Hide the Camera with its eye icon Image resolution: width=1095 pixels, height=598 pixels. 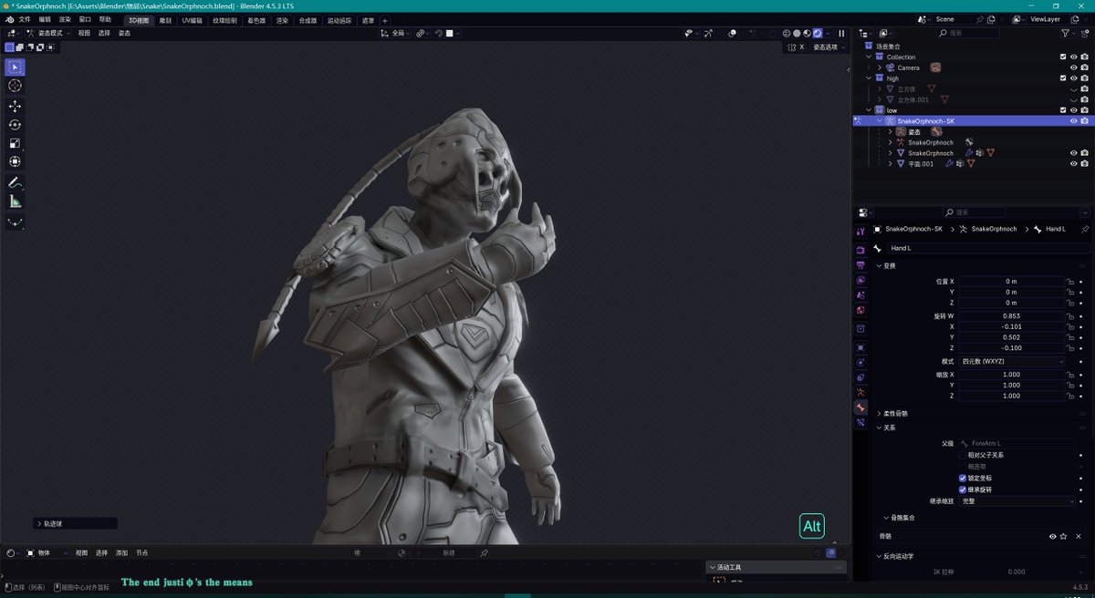pos(1074,67)
